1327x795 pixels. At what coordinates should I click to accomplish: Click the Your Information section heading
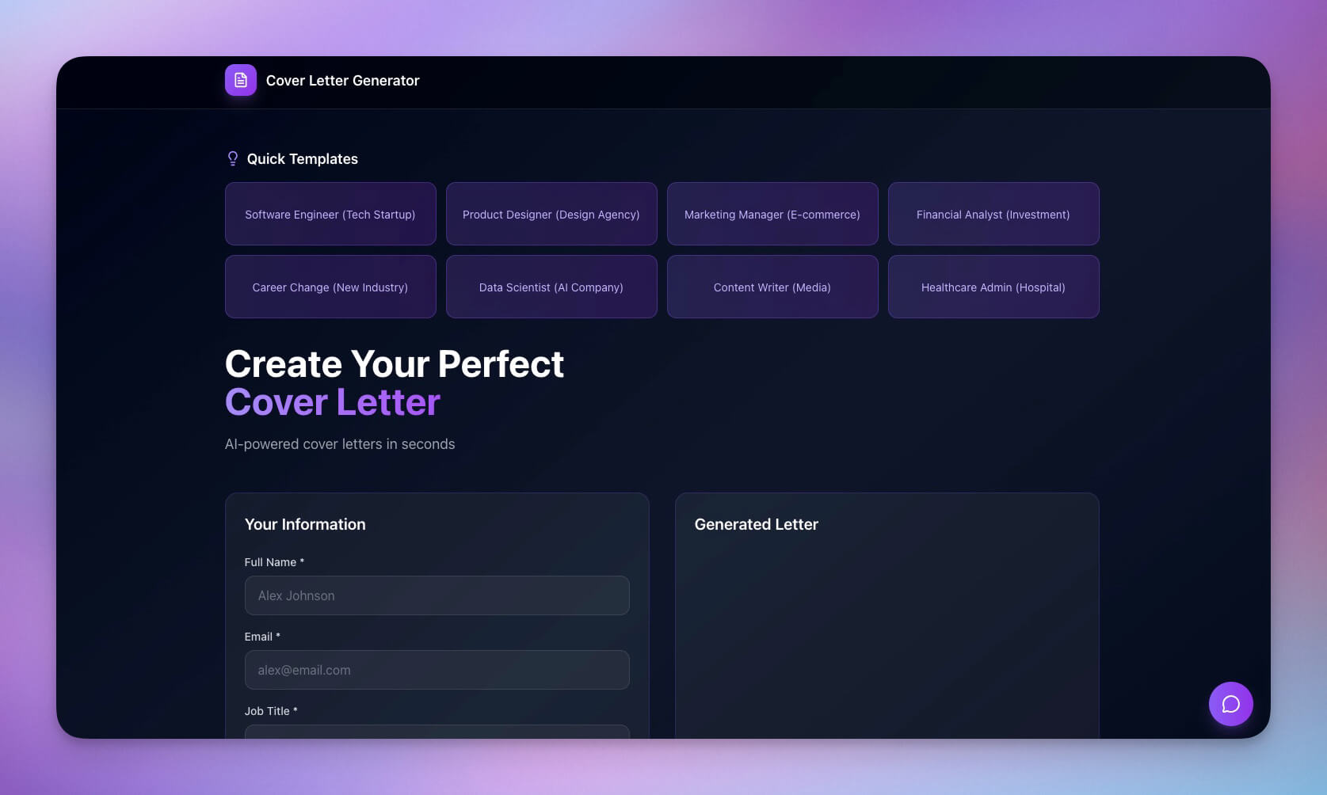tap(305, 524)
